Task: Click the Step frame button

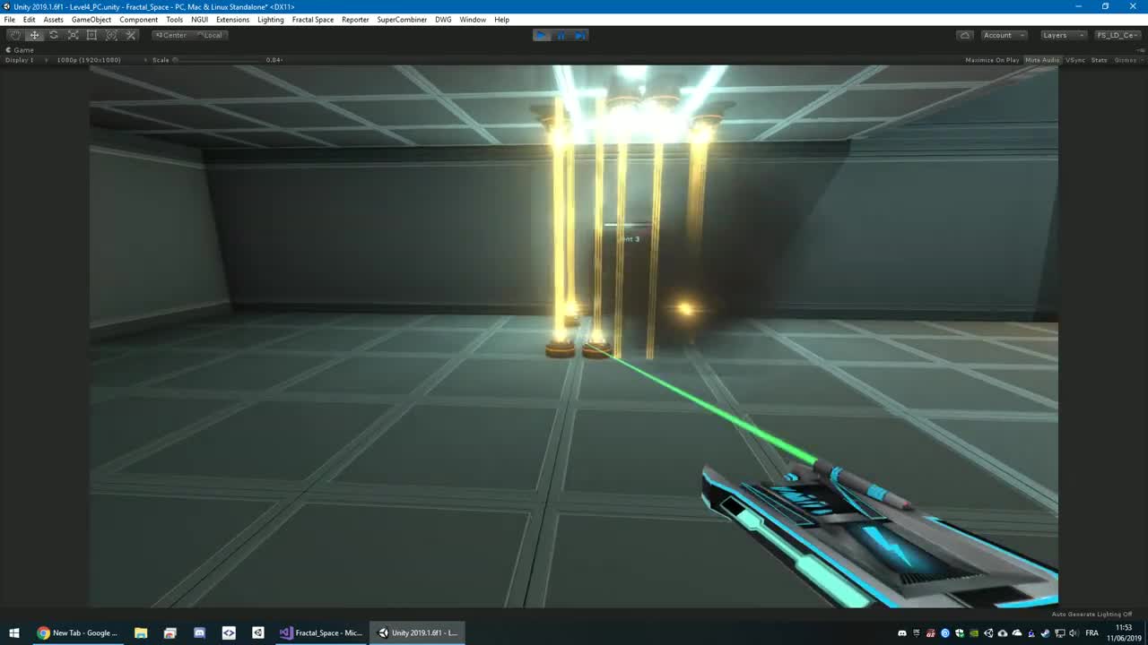Action: pyautogui.click(x=580, y=35)
